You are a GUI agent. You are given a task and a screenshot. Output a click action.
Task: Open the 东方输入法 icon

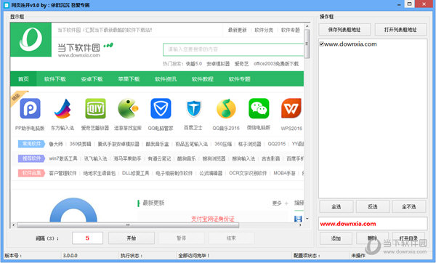coord(62,109)
